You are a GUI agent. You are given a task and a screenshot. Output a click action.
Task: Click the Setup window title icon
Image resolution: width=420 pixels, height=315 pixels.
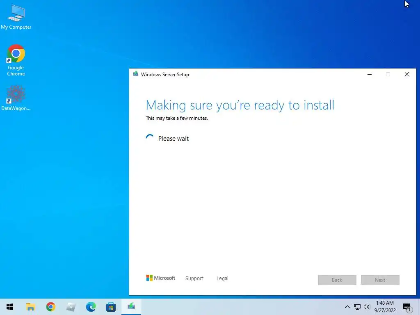point(135,74)
